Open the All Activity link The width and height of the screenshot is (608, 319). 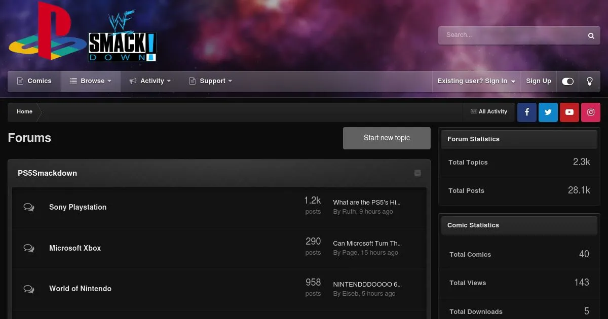489,112
